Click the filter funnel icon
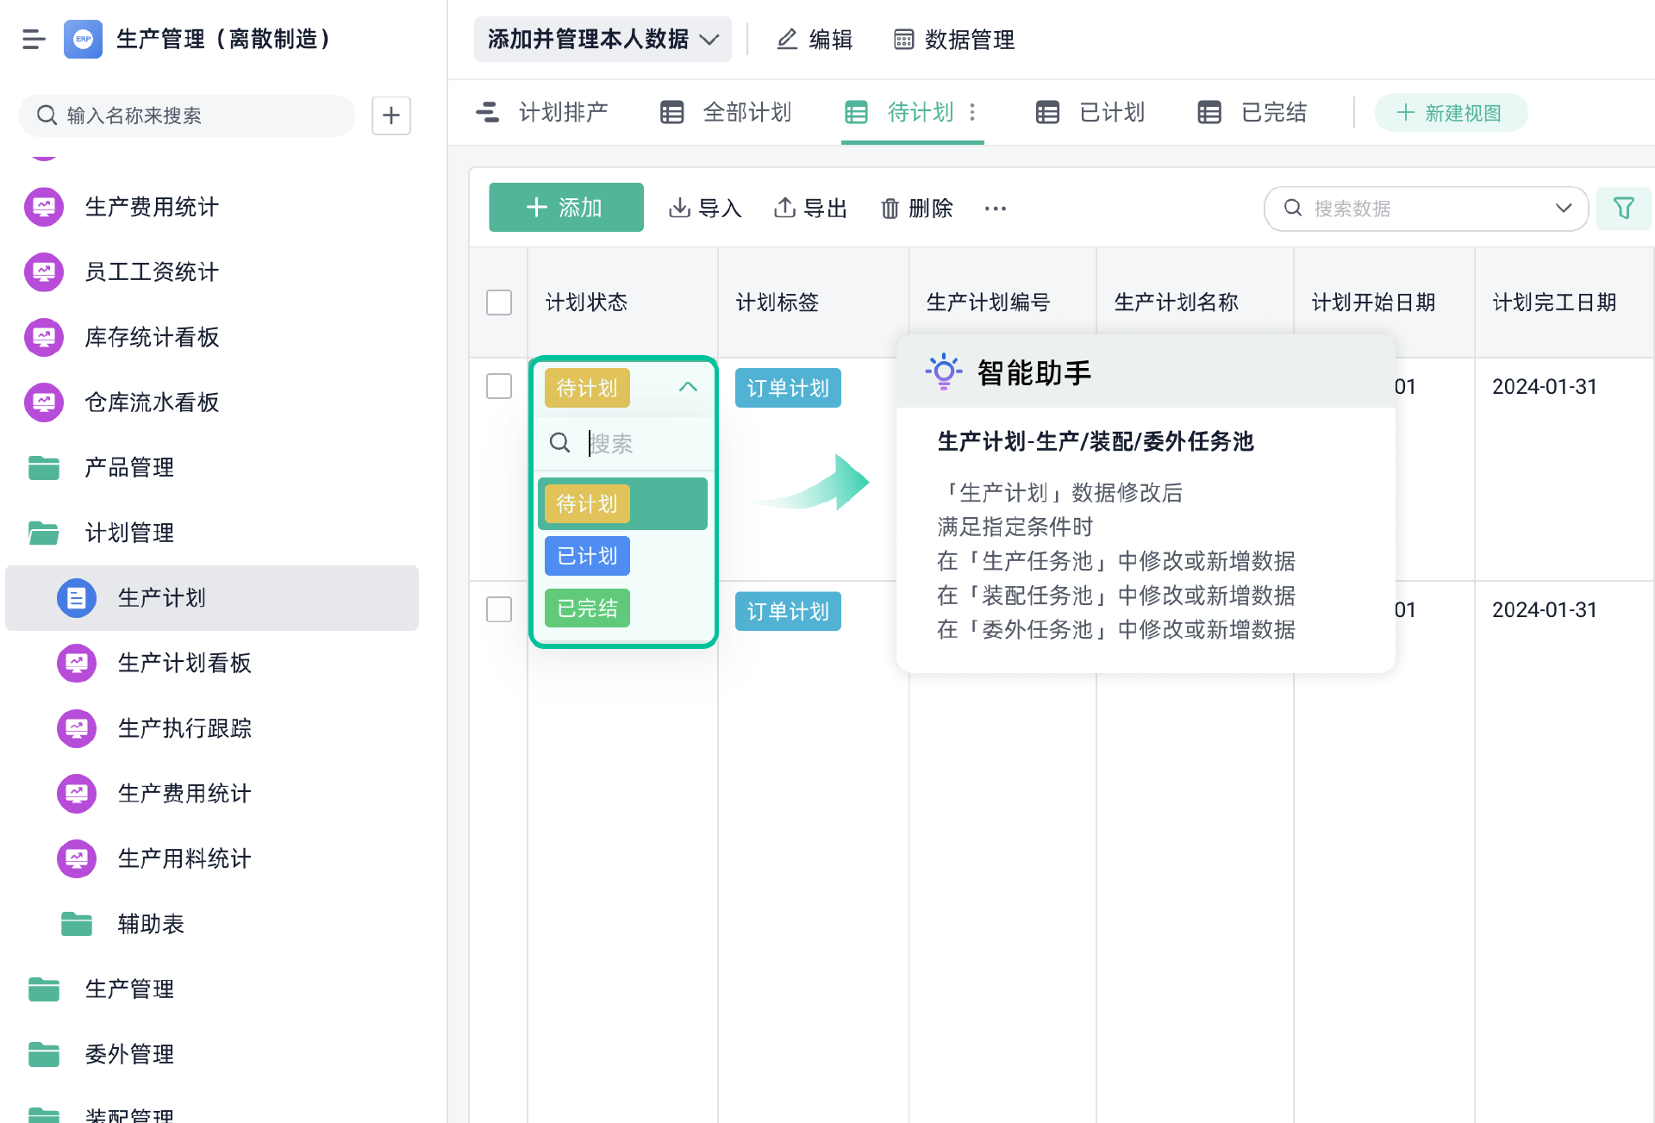Screen dimensions: 1655x1123 pos(1623,208)
